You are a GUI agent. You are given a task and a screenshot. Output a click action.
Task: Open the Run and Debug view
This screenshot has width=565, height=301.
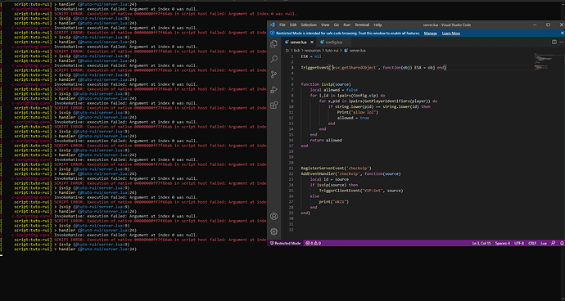pyautogui.click(x=273, y=90)
